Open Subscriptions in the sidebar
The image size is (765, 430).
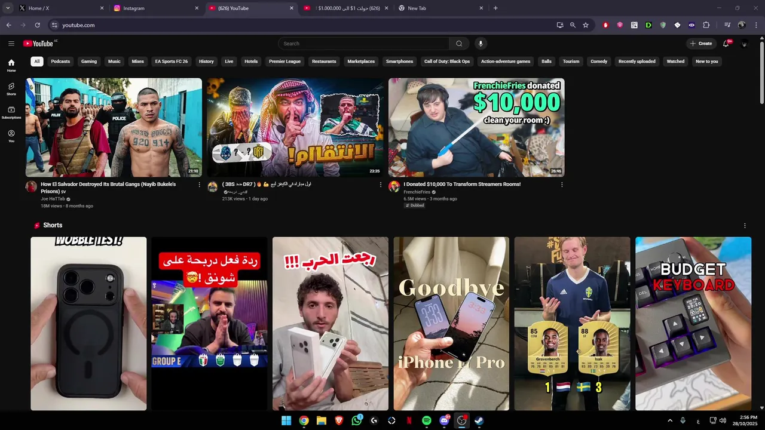11,112
